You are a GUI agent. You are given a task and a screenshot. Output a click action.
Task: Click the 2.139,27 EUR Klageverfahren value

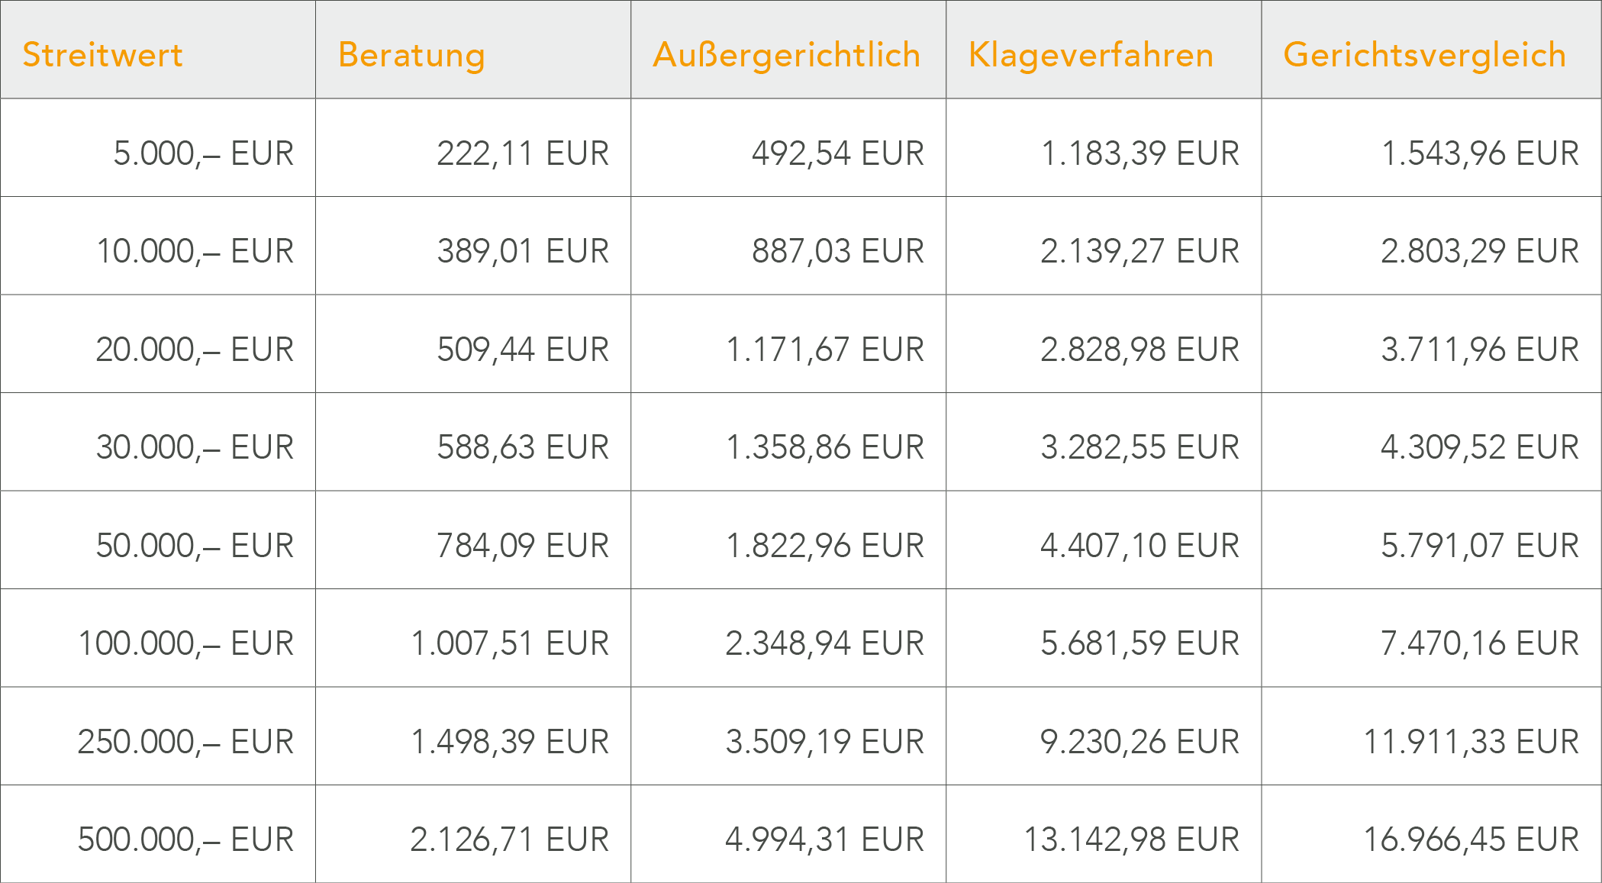(1139, 251)
